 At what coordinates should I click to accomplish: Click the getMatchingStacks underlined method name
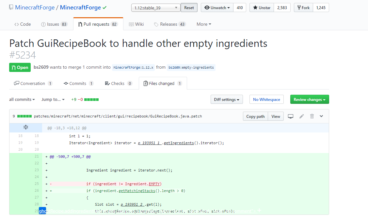[x=137, y=191]
